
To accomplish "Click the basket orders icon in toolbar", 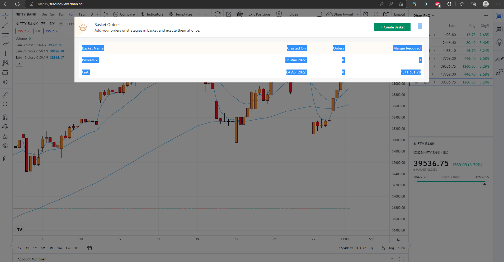I will [x=240, y=14].
